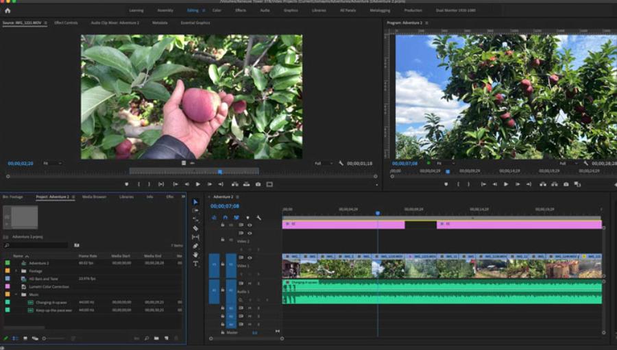Open the Source monitor zoom Fit dropdown

(52, 163)
